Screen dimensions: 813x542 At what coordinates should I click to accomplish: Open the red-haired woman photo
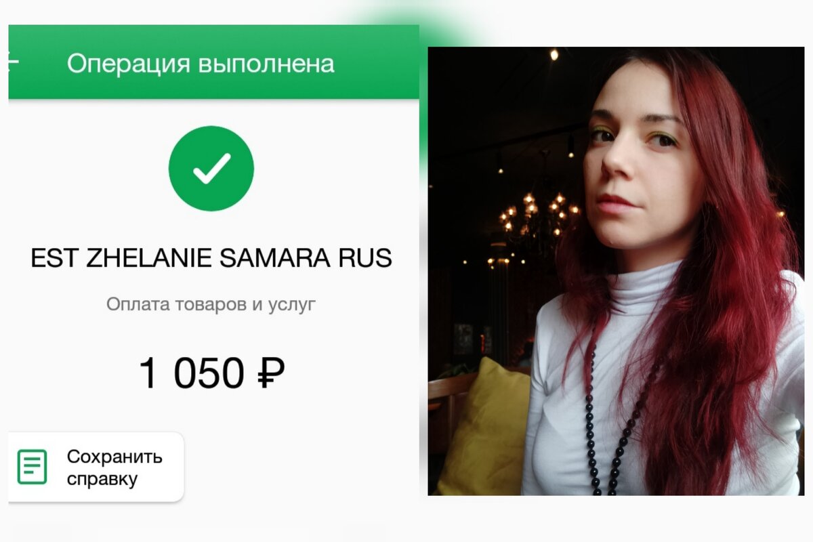pyautogui.click(x=616, y=271)
